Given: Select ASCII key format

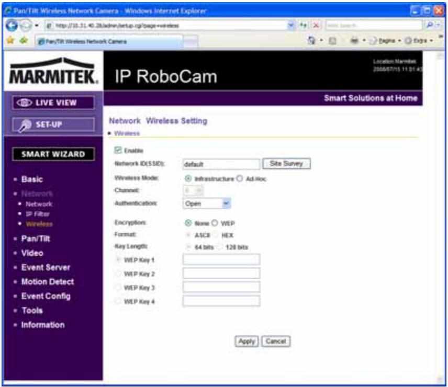Looking at the screenshot, I should [x=188, y=235].
